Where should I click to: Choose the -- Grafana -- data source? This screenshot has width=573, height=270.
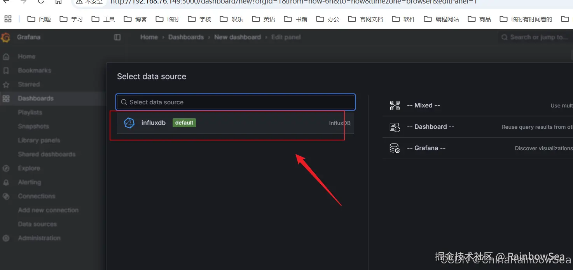click(477, 148)
